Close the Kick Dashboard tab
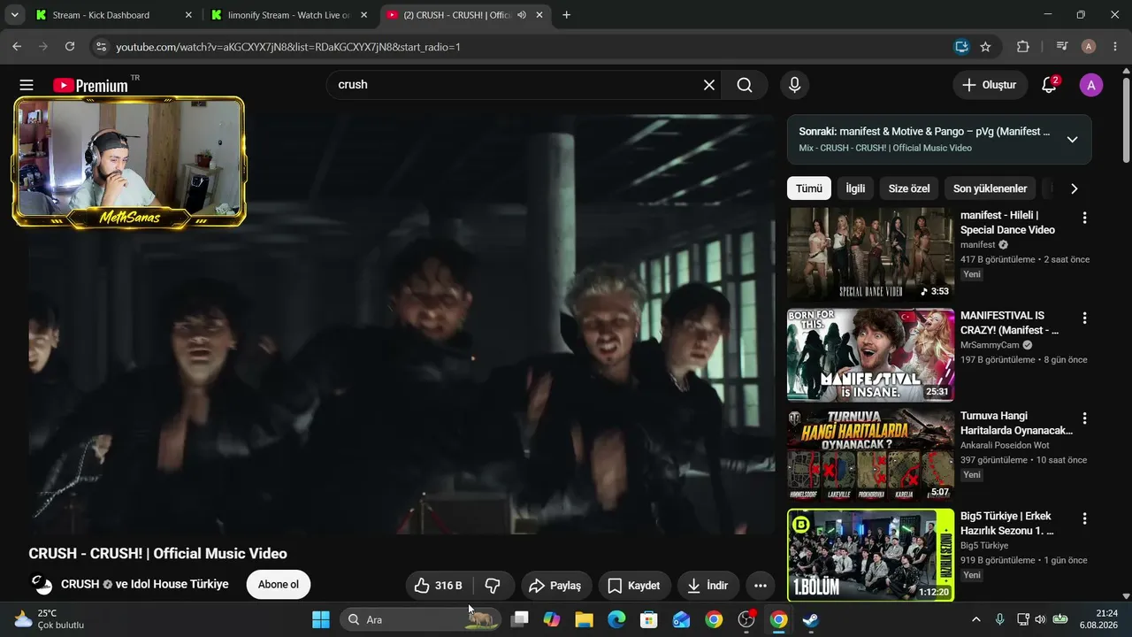The width and height of the screenshot is (1132, 637). [188, 15]
